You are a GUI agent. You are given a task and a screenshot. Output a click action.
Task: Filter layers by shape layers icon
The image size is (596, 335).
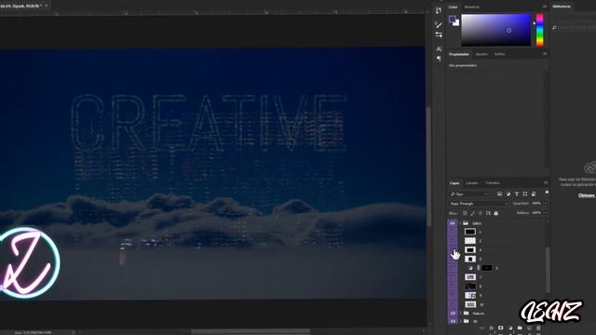tap(525, 194)
